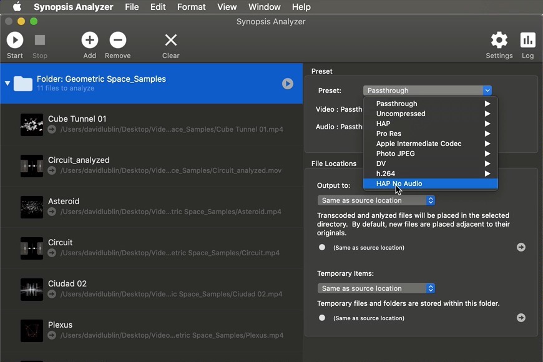
Task: Click the arrow beside Ciudad 02.mp4 path
Action: pyautogui.click(x=52, y=295)
